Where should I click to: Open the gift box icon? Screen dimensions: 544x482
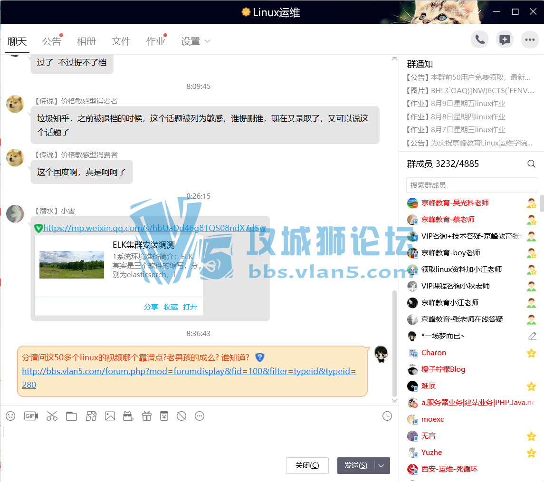pyautogui.click(x=147, y=416)
